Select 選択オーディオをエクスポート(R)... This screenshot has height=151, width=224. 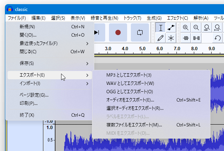(151, 108)
